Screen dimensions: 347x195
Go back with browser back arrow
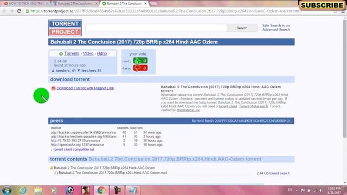click(4, 11)
